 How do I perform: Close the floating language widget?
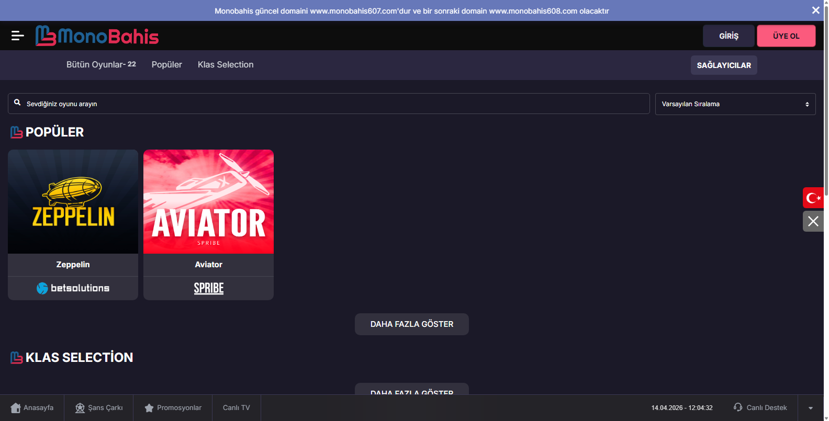point(813,221)
